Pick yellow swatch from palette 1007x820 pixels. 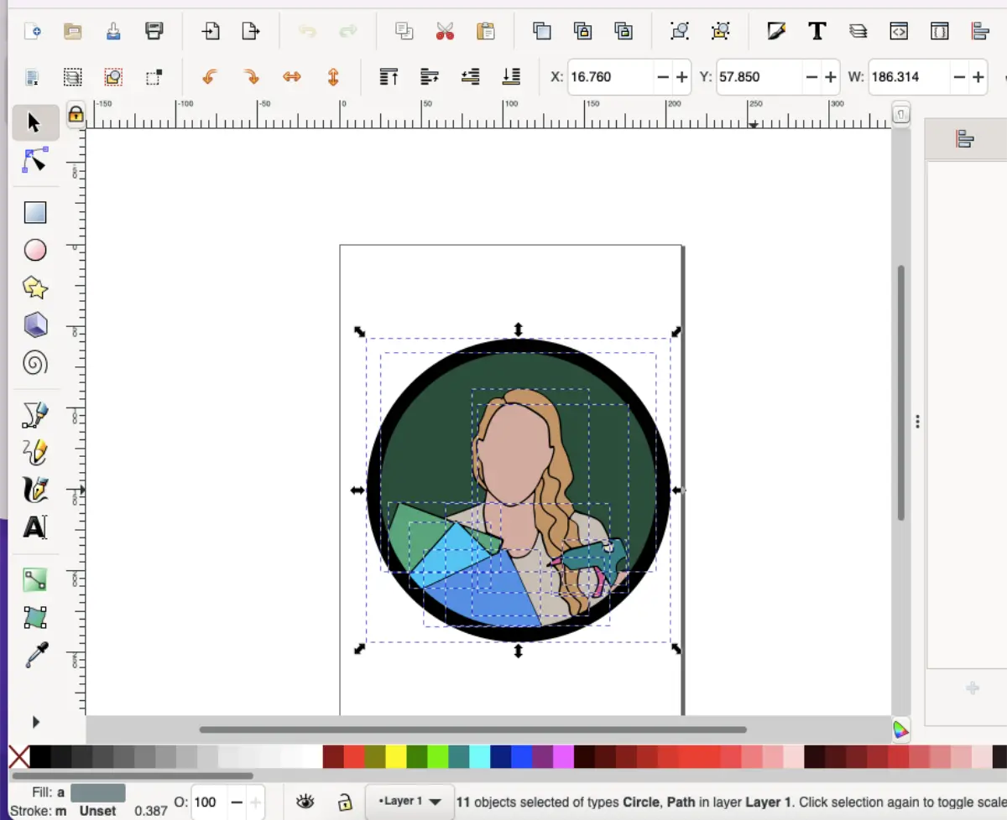pyautogui.click(x=396, y=757)
